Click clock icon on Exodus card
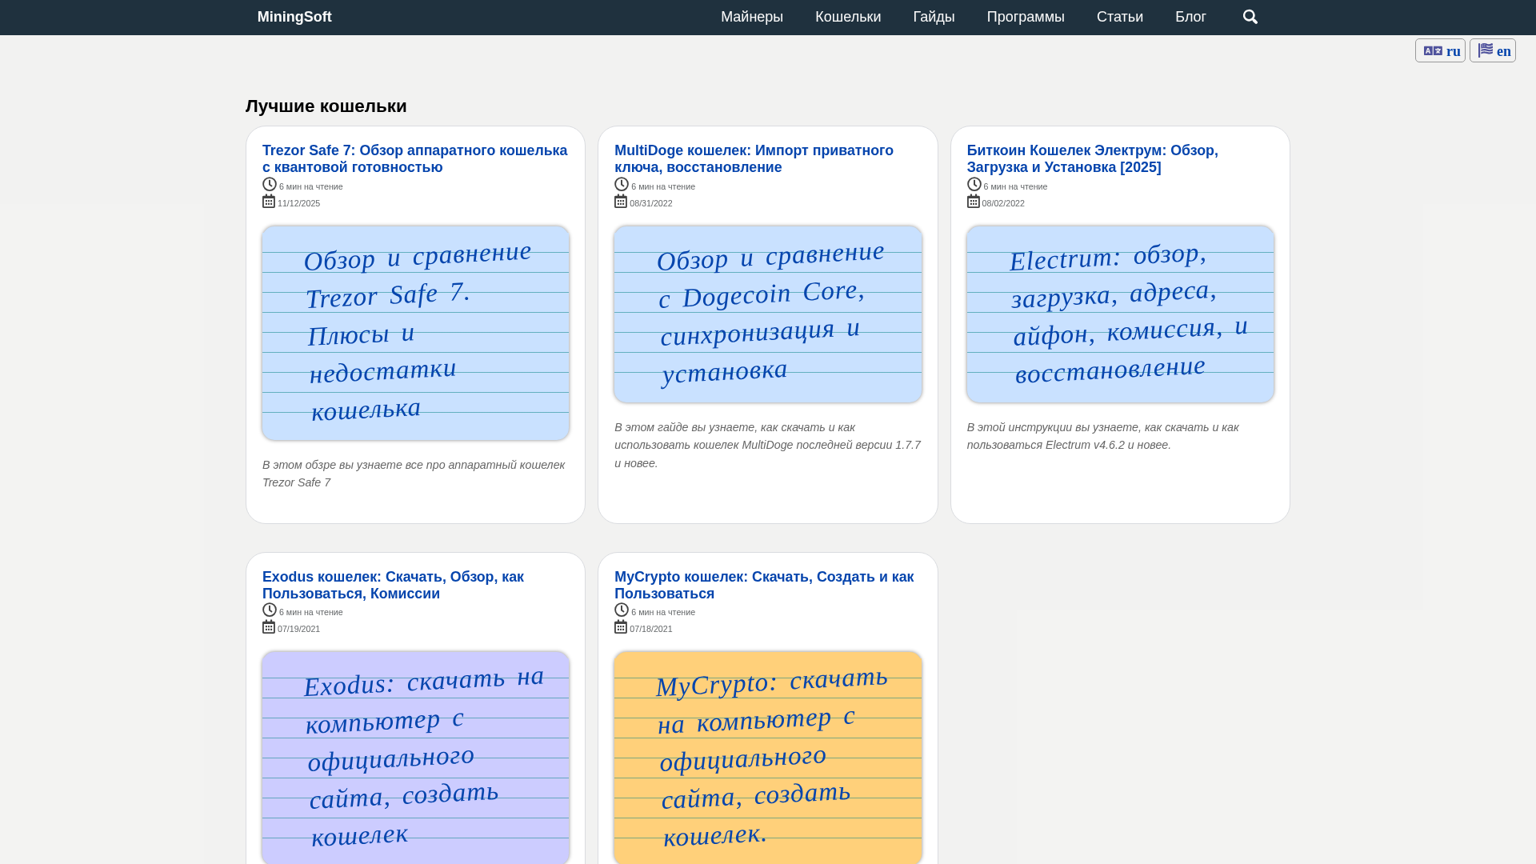Screen dimensions: 1536x864 (x=270, y=610)
